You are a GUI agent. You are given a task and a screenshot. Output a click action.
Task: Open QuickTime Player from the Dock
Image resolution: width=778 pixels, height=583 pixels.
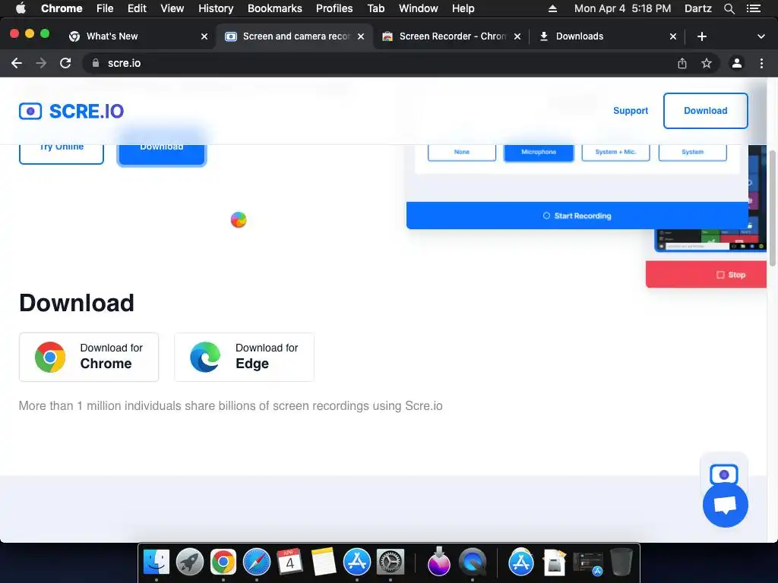[x=473, y=563]
